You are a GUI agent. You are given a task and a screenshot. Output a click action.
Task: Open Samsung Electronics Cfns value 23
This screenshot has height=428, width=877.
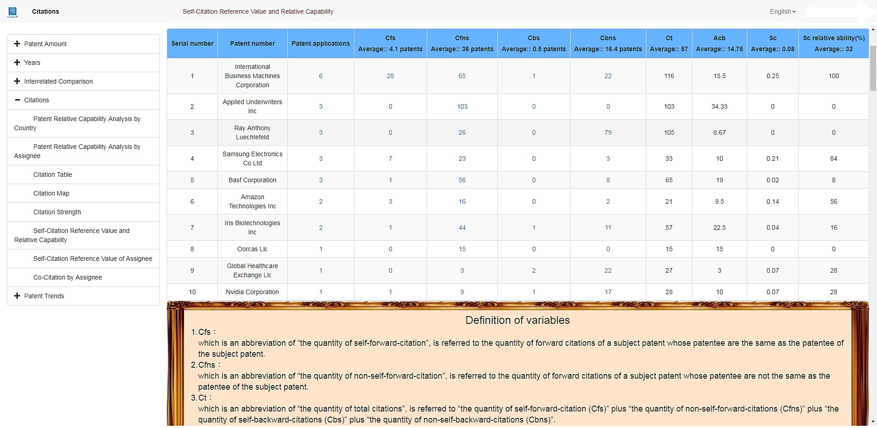tap(462, 159)
